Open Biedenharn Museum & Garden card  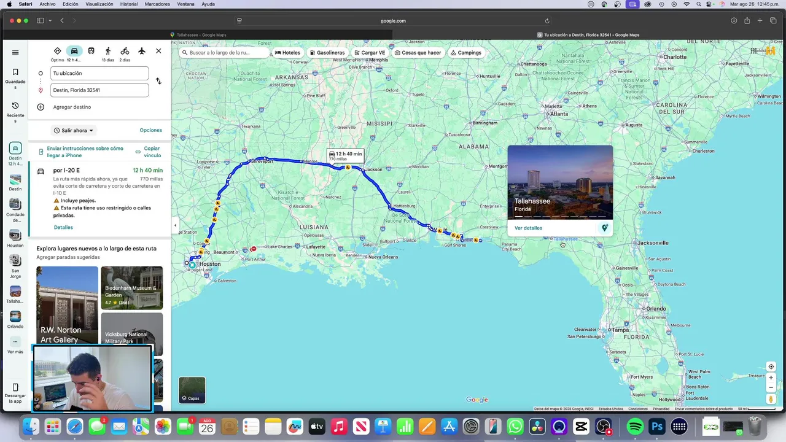click(132, 288)
